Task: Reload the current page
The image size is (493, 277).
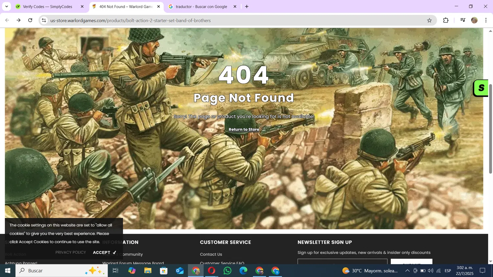Action: 30,20
